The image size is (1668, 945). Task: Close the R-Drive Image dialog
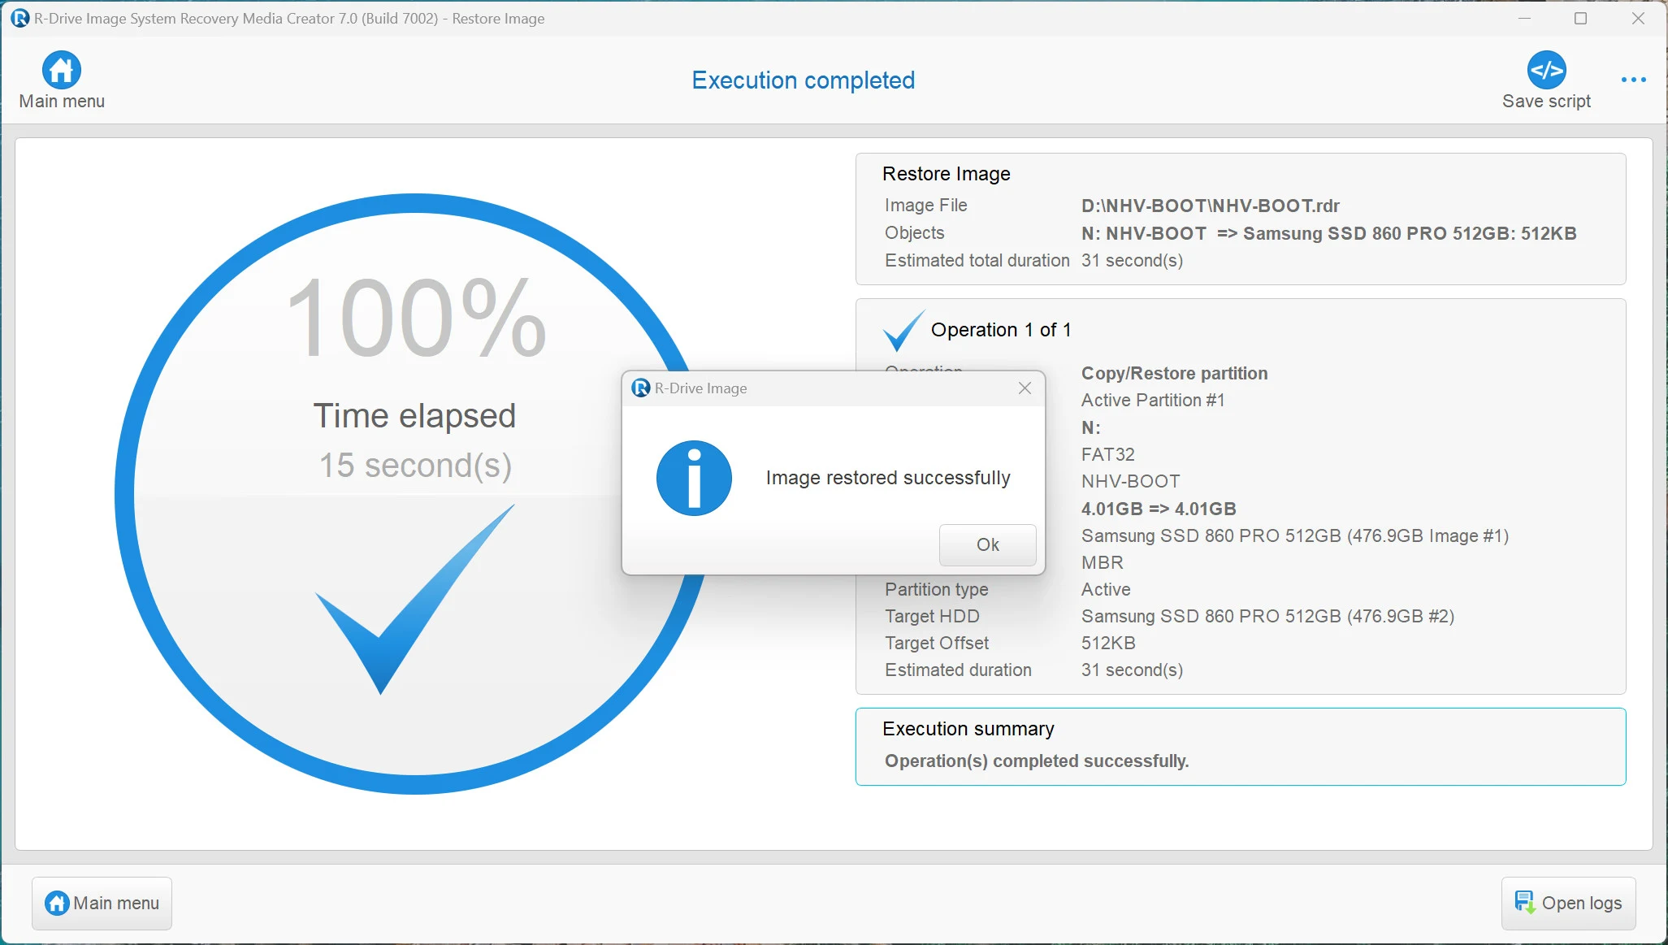1025,388
